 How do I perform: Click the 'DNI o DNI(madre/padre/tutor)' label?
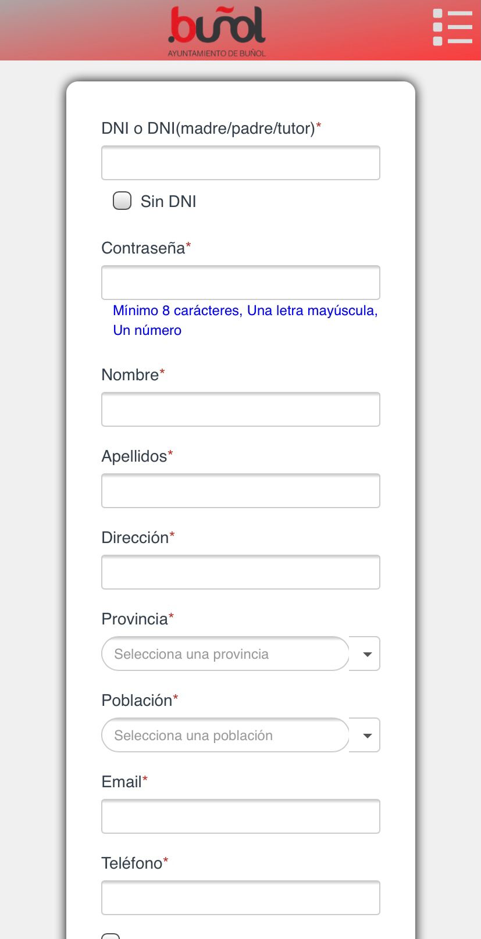[208, 128]
